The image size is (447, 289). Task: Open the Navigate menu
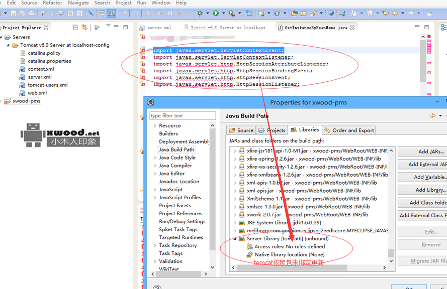coord(78,3)
